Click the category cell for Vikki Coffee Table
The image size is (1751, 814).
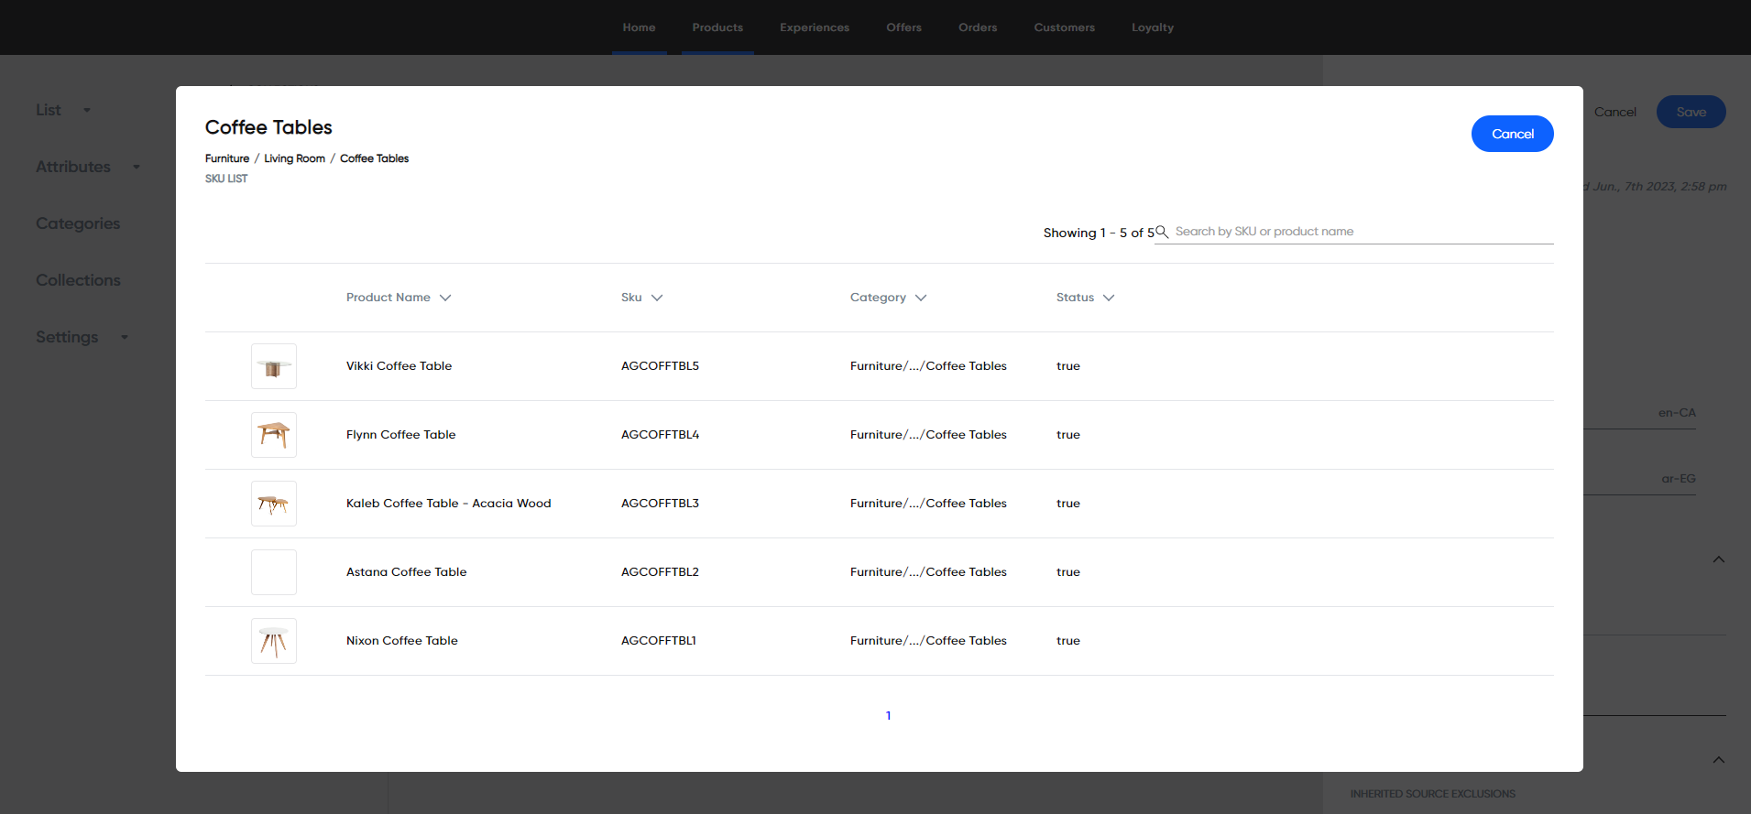click(x=928, y=366)
